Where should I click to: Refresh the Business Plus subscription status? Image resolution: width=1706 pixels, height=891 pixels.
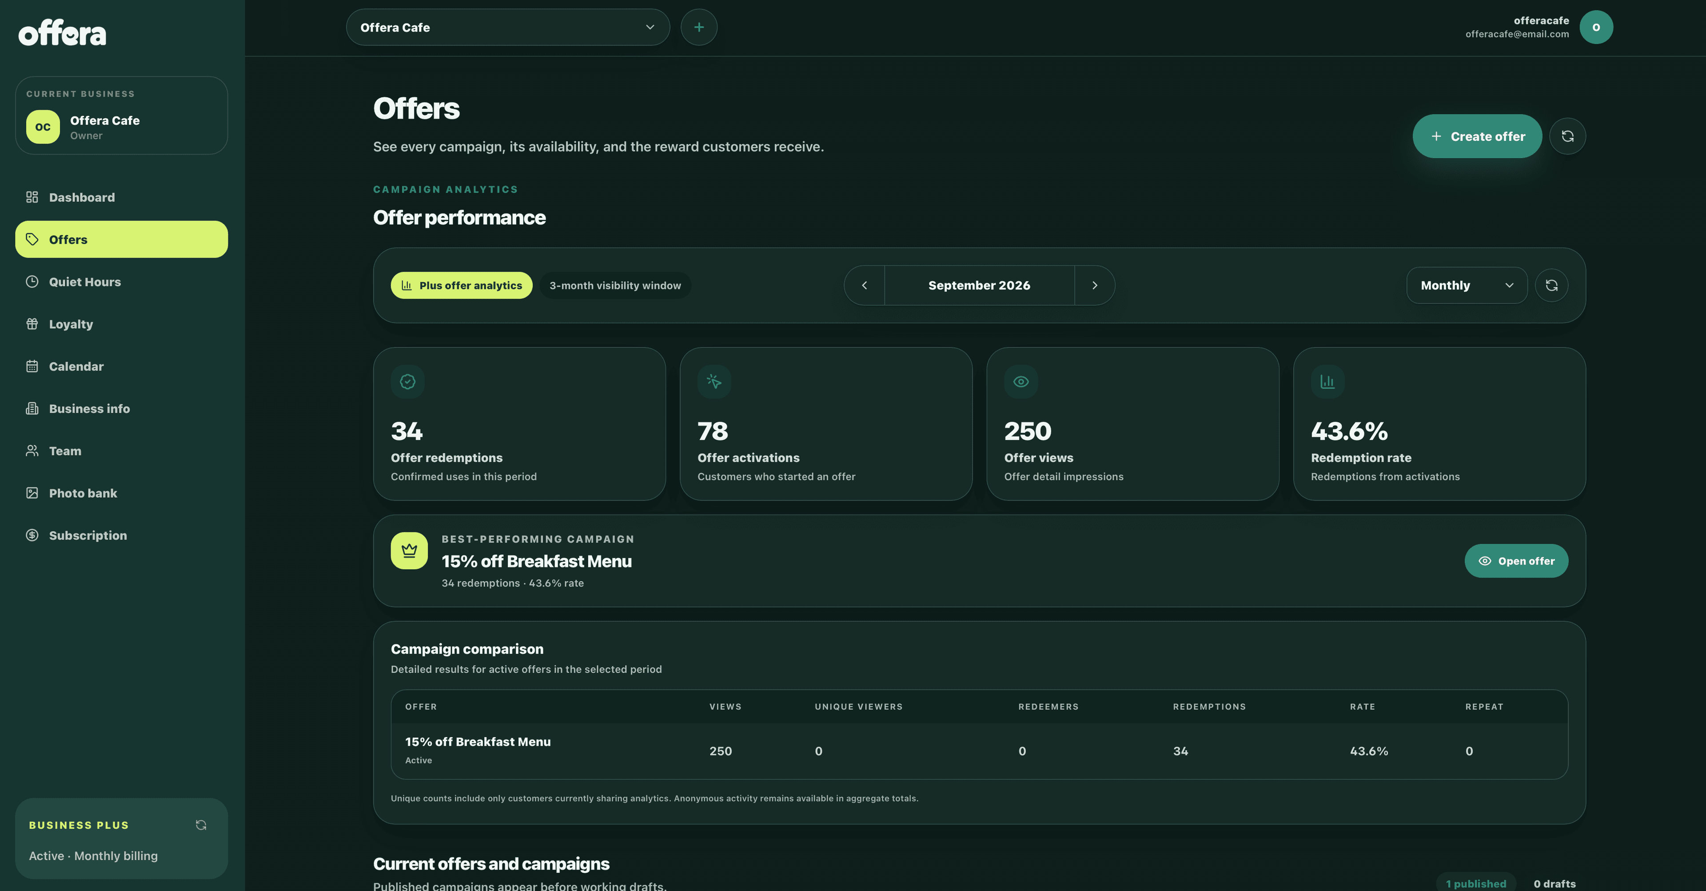tap(201, 825)
